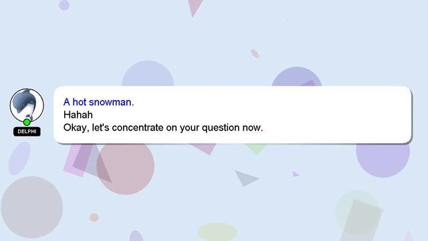Select the black DELPHI name label
Image resolution: width=428 pixels, height=241 pixels.
point(27,131)
